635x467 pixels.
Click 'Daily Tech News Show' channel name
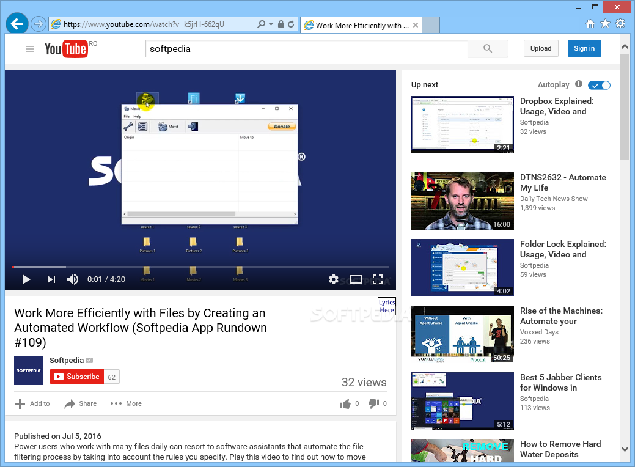click(x=554, y=199)
